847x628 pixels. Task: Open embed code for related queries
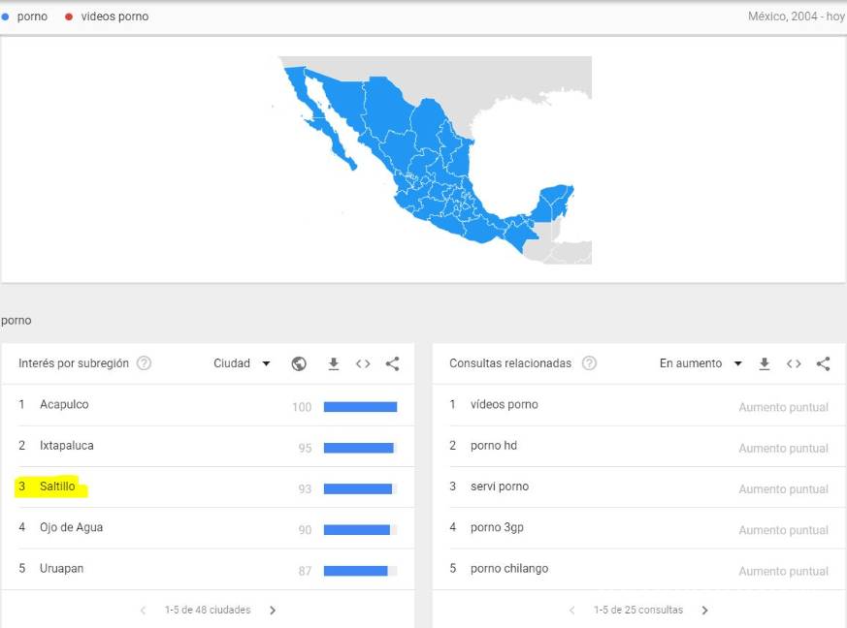coord(794,363)
